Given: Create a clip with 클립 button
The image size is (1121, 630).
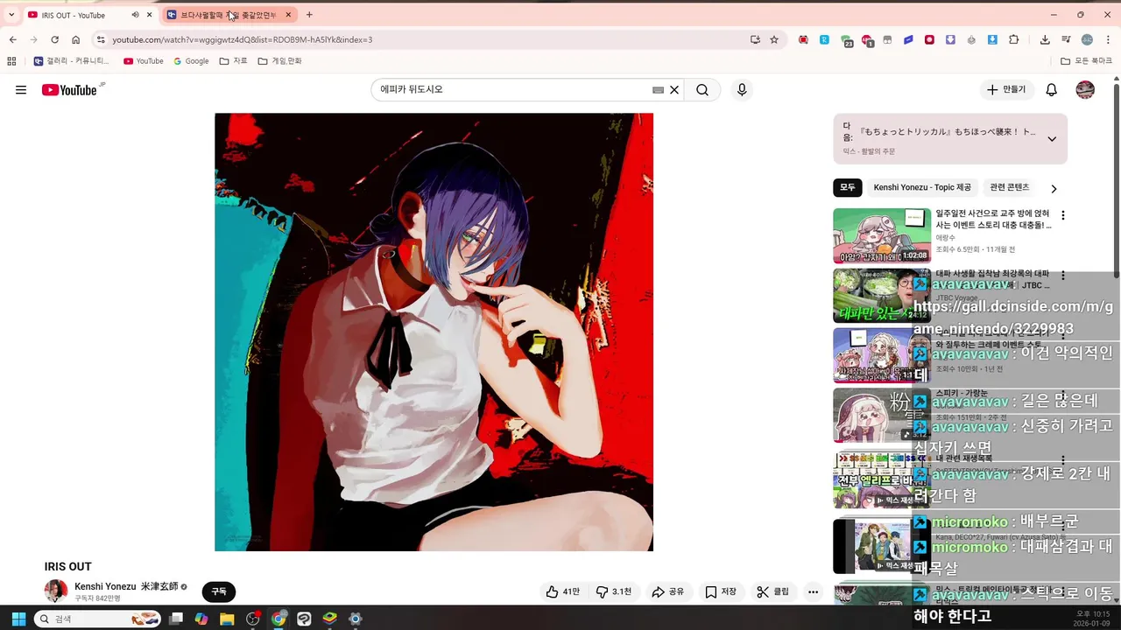Looking at the screenshot, I should coord(773,591).
